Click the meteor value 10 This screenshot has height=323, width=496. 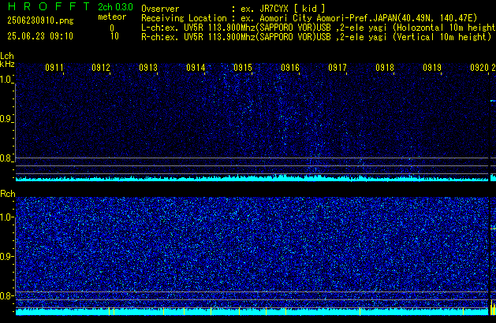pos(114,36)
